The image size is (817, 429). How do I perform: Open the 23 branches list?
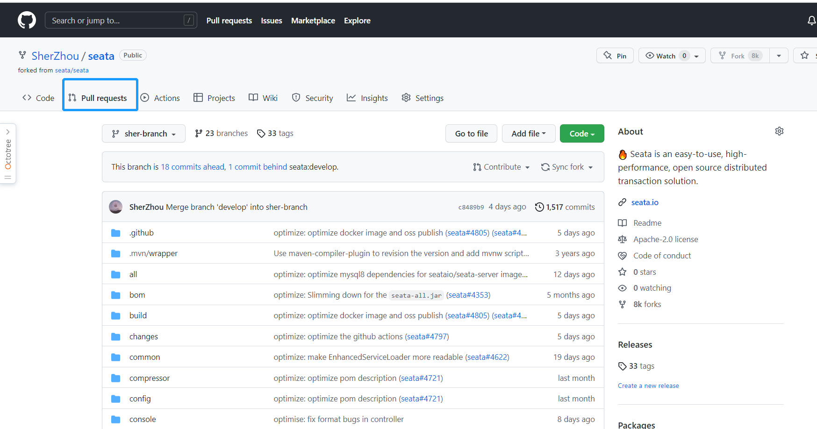(x=222, y=134)
